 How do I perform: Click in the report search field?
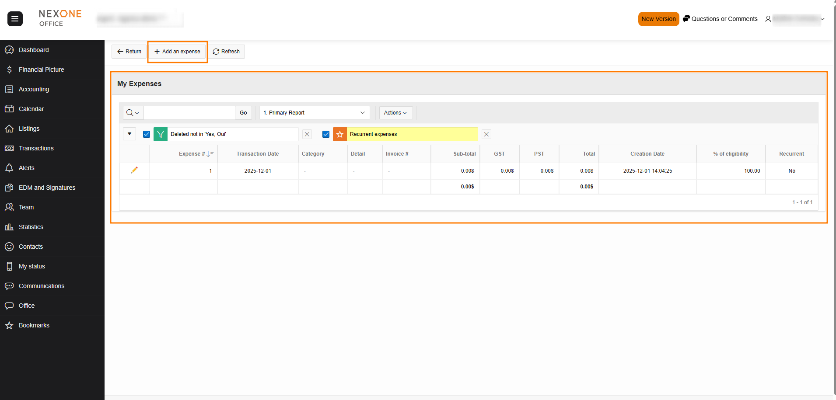(x=189, y=113)
